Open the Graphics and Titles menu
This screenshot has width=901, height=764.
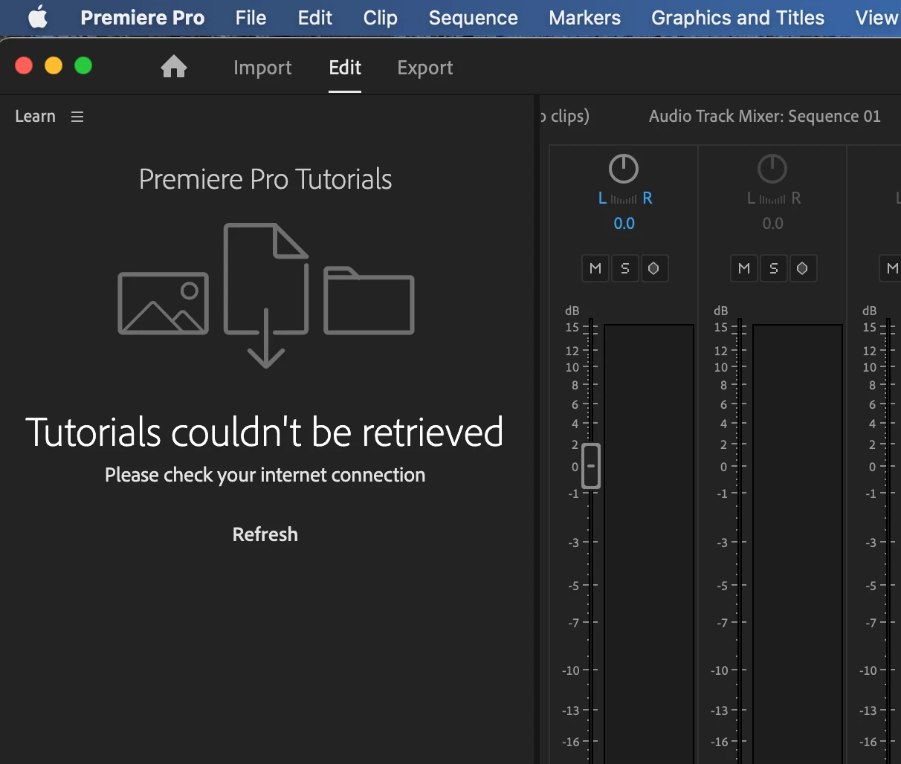737,18
